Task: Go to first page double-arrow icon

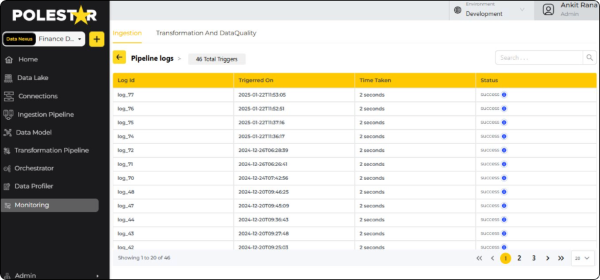Action: click(479, 258)
